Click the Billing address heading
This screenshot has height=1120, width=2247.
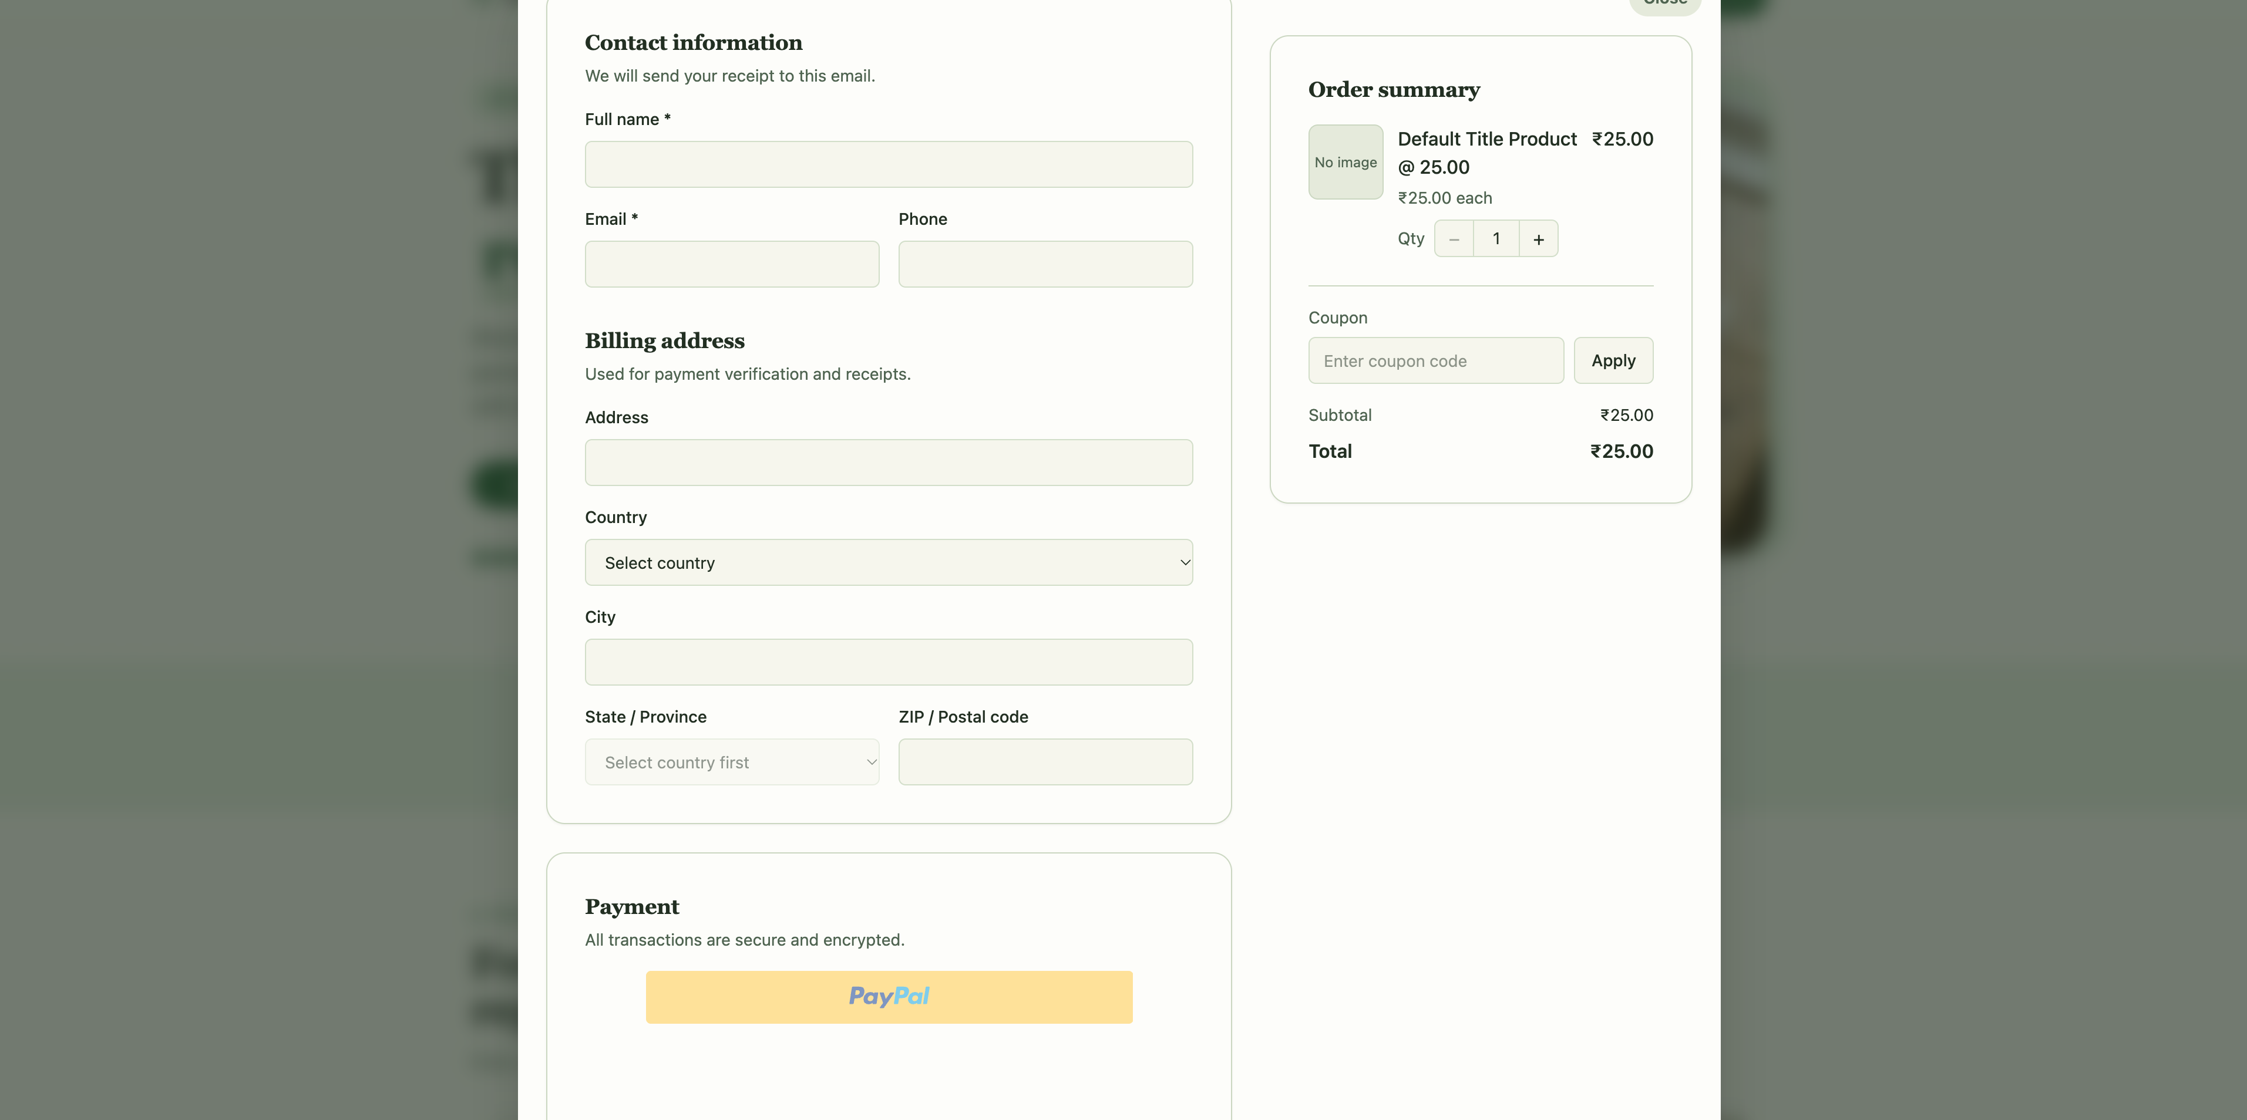pyautogui.click(x=665, y=341)
